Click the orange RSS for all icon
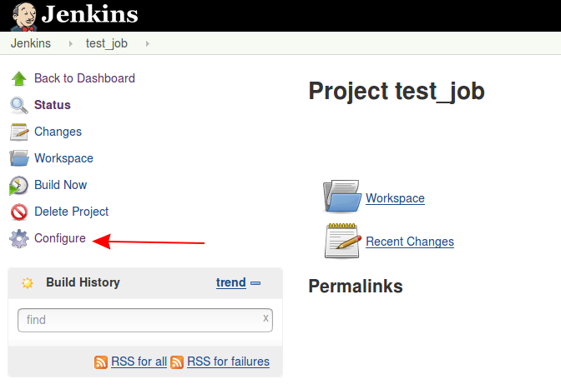The image size is (561, 389). [101, 362]
